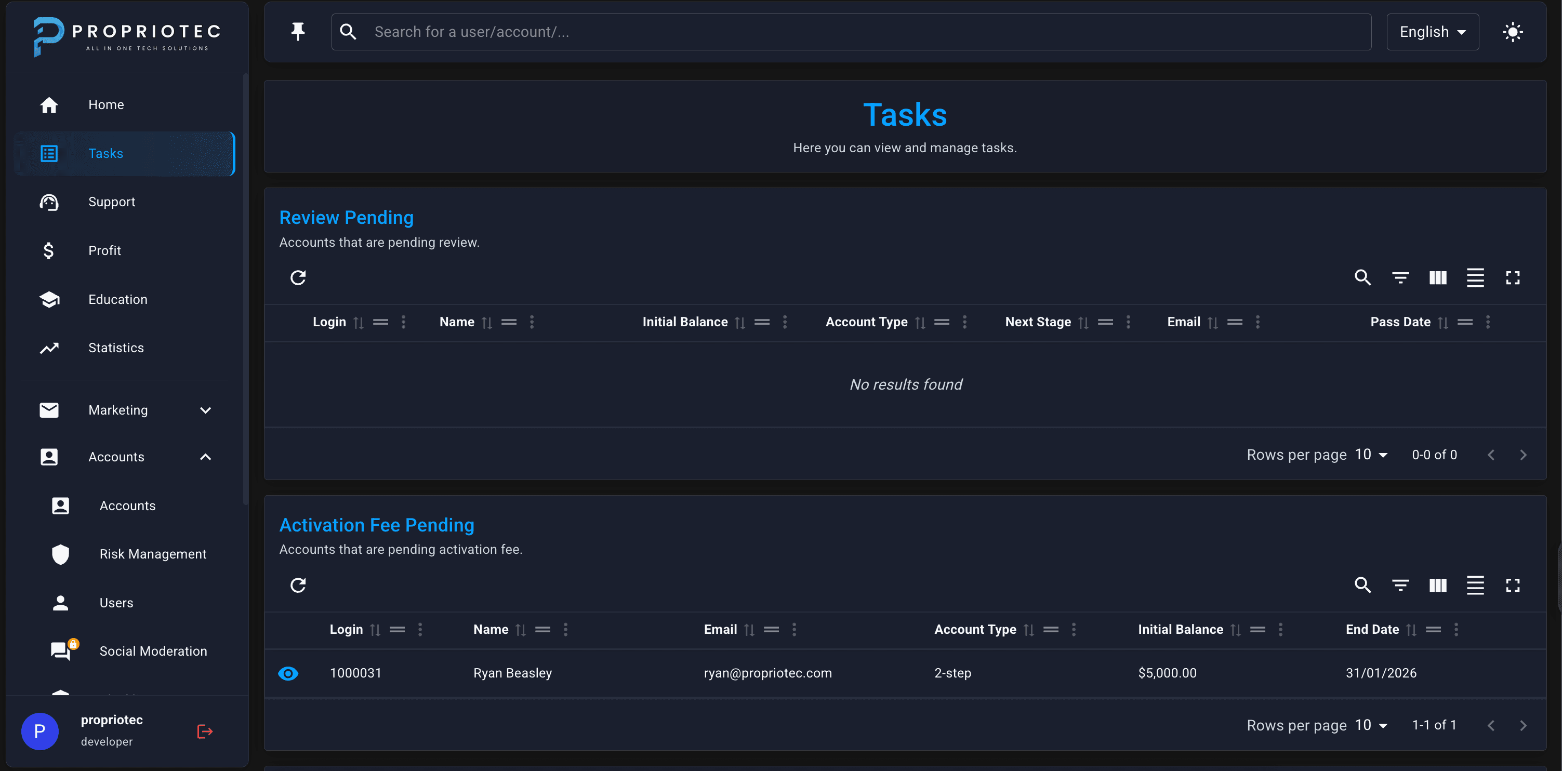Viewport: 1562px width, 771px height.
Task: Click ryan@propriotec.com email cell
Action: coord(767,673)
